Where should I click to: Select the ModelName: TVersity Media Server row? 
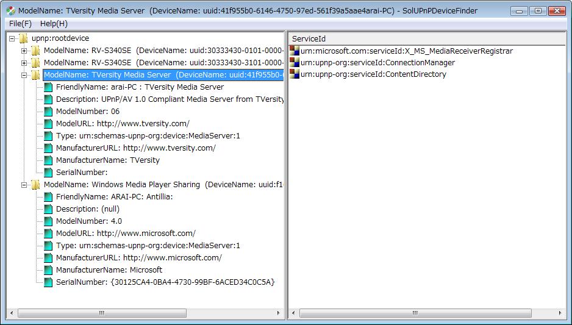point(163,75)
